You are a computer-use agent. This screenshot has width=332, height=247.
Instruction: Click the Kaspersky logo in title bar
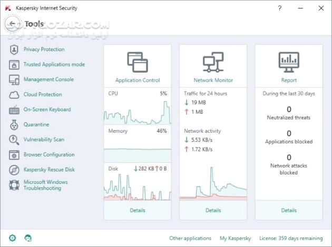click(8, 8)
